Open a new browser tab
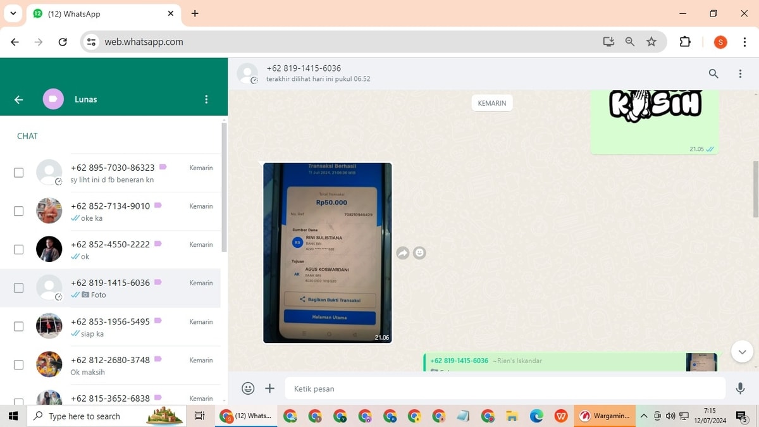Image resolution: width=759 pixels, height=427 pixels. [x=195, y=13]
